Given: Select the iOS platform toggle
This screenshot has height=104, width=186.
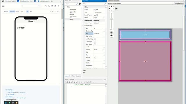Looking at the screenshot, I should point(28,12).
